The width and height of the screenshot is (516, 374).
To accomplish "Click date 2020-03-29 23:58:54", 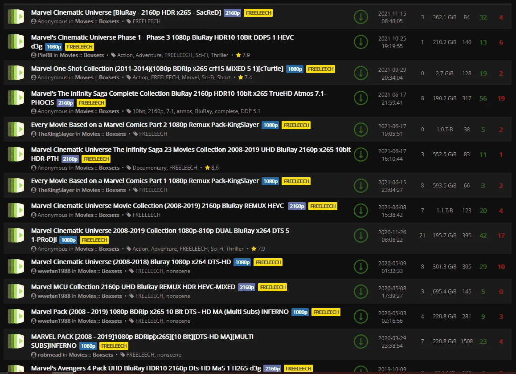I will pyautogui.click(x=392, y=342).
